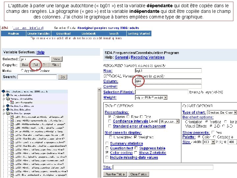Click the Go search button
Image resolution: width=237 pixels, height=178 pixels.
click(63, 77)
